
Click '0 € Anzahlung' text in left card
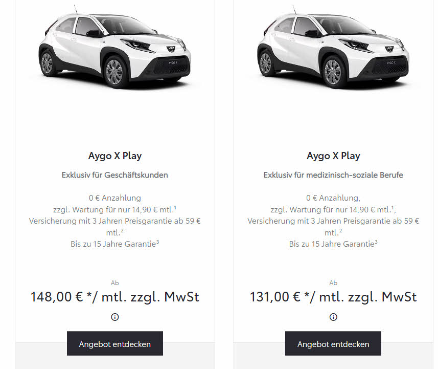click(115, 198)
